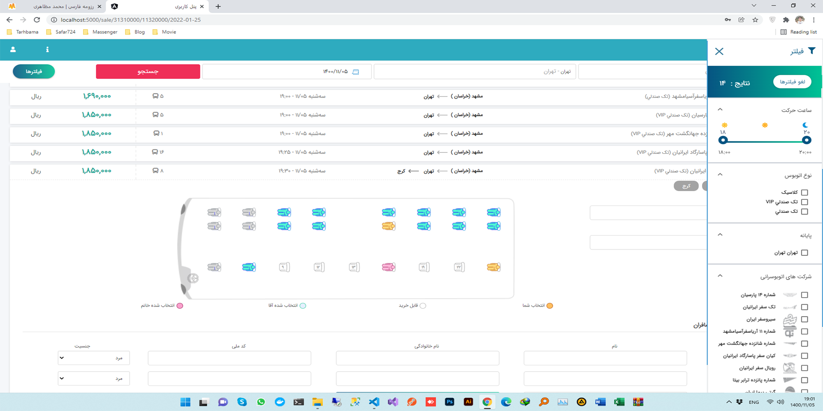Collapse the شرکت های اتوبوسرانی section
823x411 pixels.
[x=720, y=276]
